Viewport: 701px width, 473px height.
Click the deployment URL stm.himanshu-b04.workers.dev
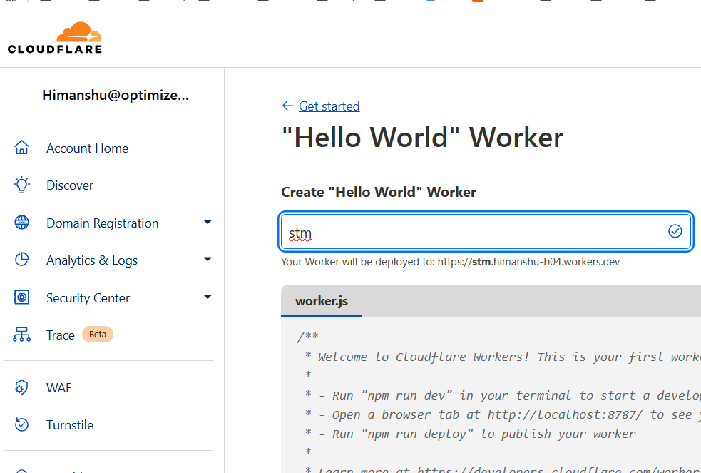click(528, 262)
